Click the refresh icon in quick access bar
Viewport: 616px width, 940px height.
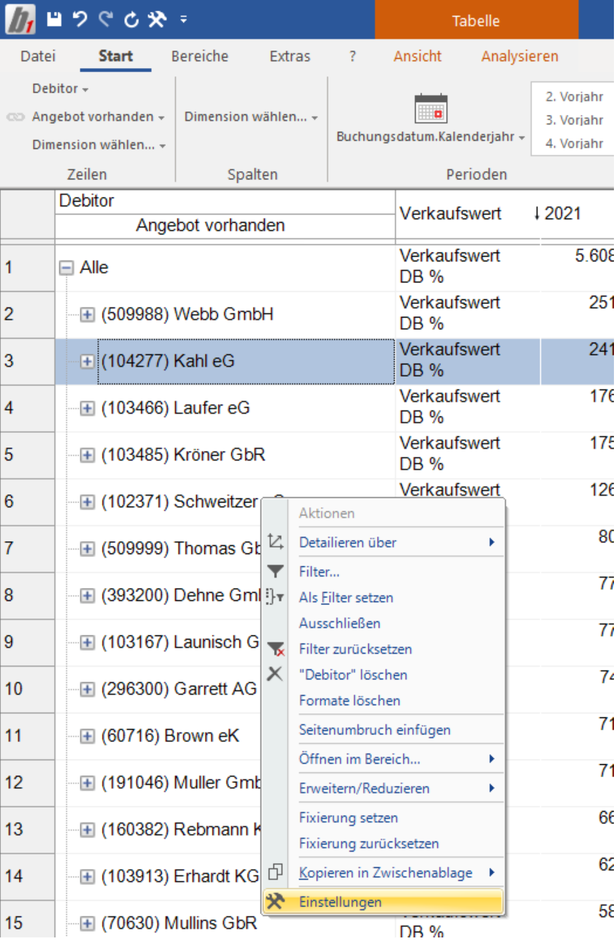132,20
